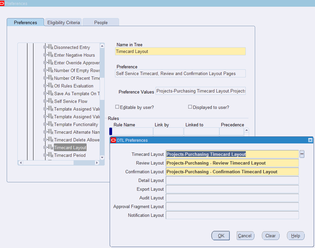
Task: Expand the Enter Override Approver node
Action: click(45, 63)
